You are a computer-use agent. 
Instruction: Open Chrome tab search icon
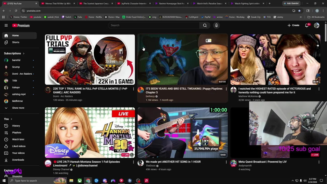click(x=308, y=11)
